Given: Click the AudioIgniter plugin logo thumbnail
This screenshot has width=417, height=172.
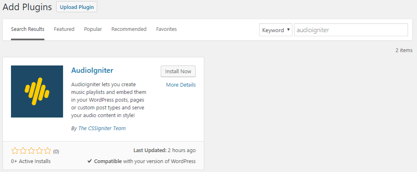Looking at the screenshot, I should click(x=37, y=91).
